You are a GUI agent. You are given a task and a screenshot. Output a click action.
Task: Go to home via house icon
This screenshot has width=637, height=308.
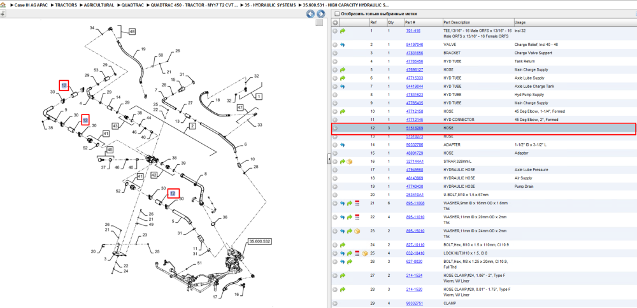coord(3,5)
